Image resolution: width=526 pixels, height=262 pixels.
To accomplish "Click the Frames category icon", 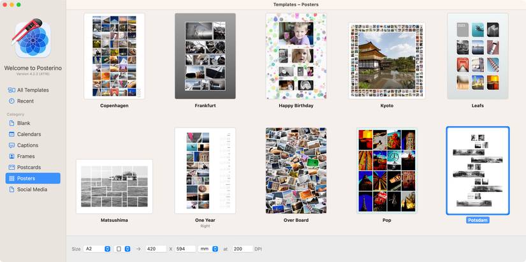I will (11, 156).
